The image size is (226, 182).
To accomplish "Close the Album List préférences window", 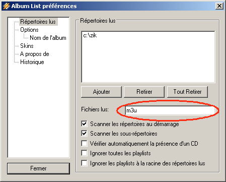I will point(219,6).
